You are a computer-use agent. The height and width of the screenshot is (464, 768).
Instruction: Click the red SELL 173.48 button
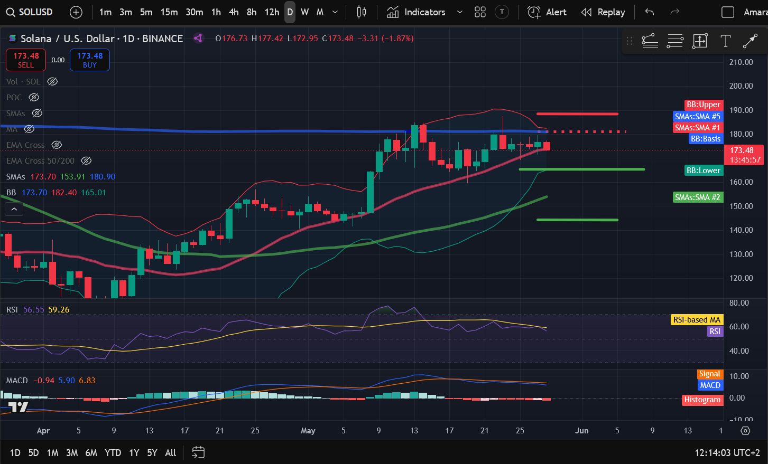click(x=26, y=60)
